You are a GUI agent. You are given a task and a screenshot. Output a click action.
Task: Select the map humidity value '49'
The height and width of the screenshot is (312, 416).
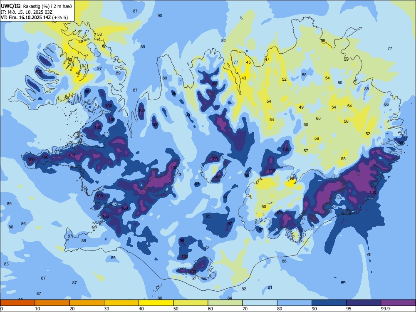pos(301,107)
